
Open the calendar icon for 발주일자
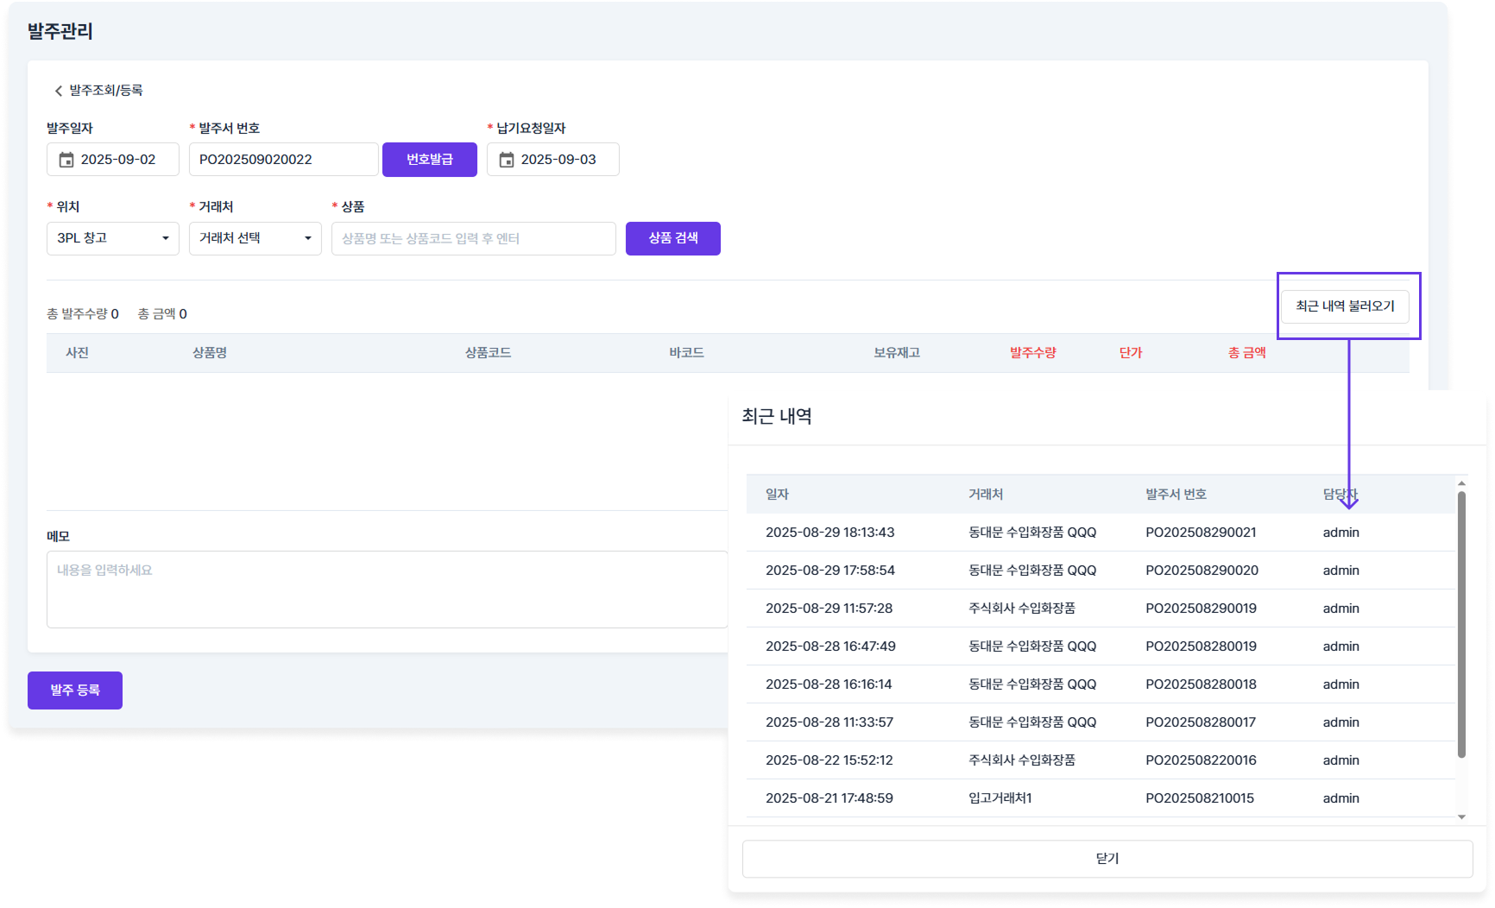point(66,160)
